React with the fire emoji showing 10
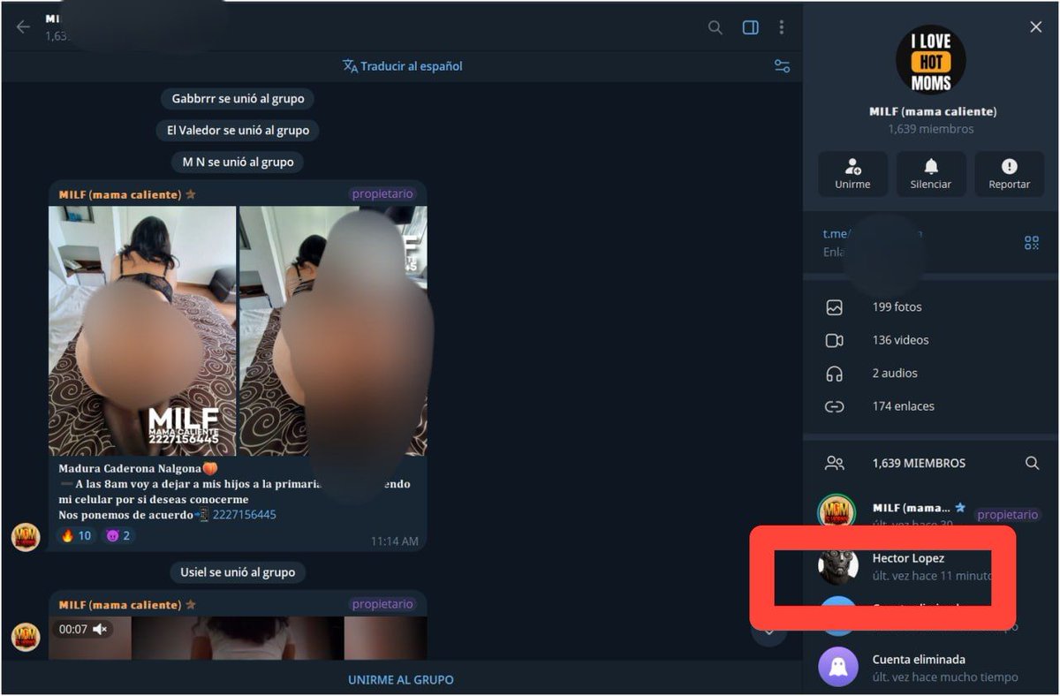This screenshot has height=696, width=1060. [76, 535]
